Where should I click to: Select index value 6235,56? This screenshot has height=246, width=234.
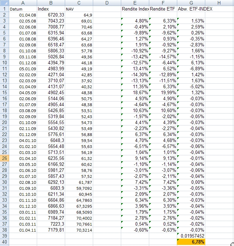(51, 158)
